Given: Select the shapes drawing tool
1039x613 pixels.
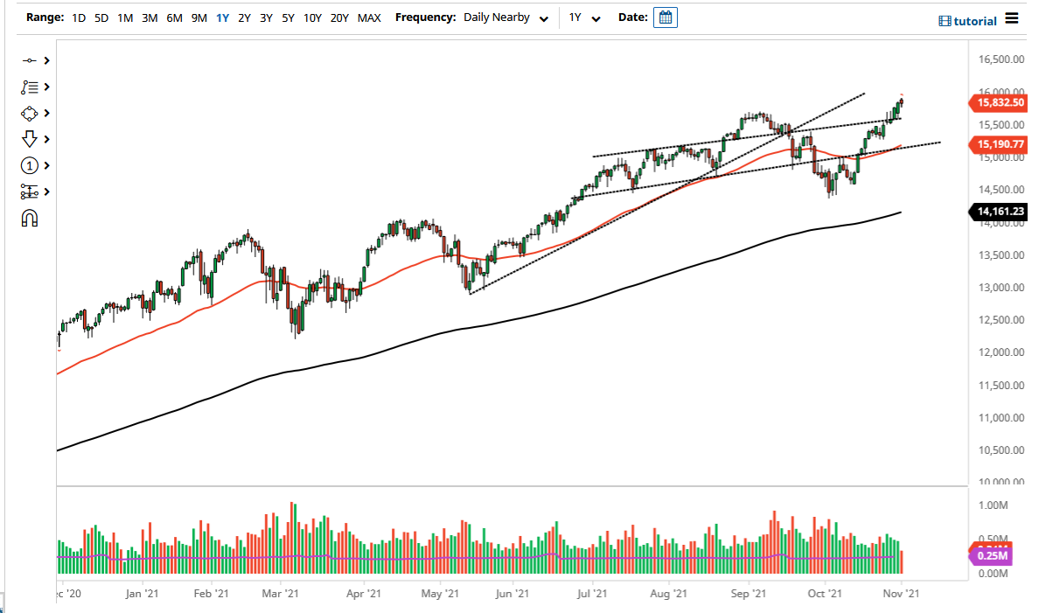Looking at the screenshot, I should point(29,113).
